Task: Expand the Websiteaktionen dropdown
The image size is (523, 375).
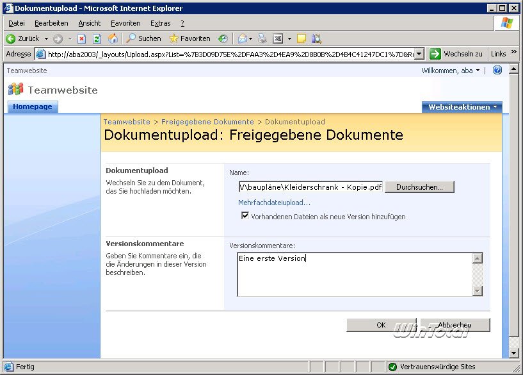Action: 462,107
